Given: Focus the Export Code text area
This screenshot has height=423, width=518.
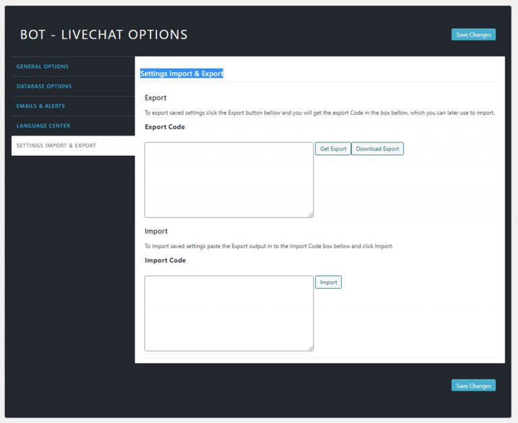Looking at the screenshot, I should pyautogui.click(x=229, y=179).
